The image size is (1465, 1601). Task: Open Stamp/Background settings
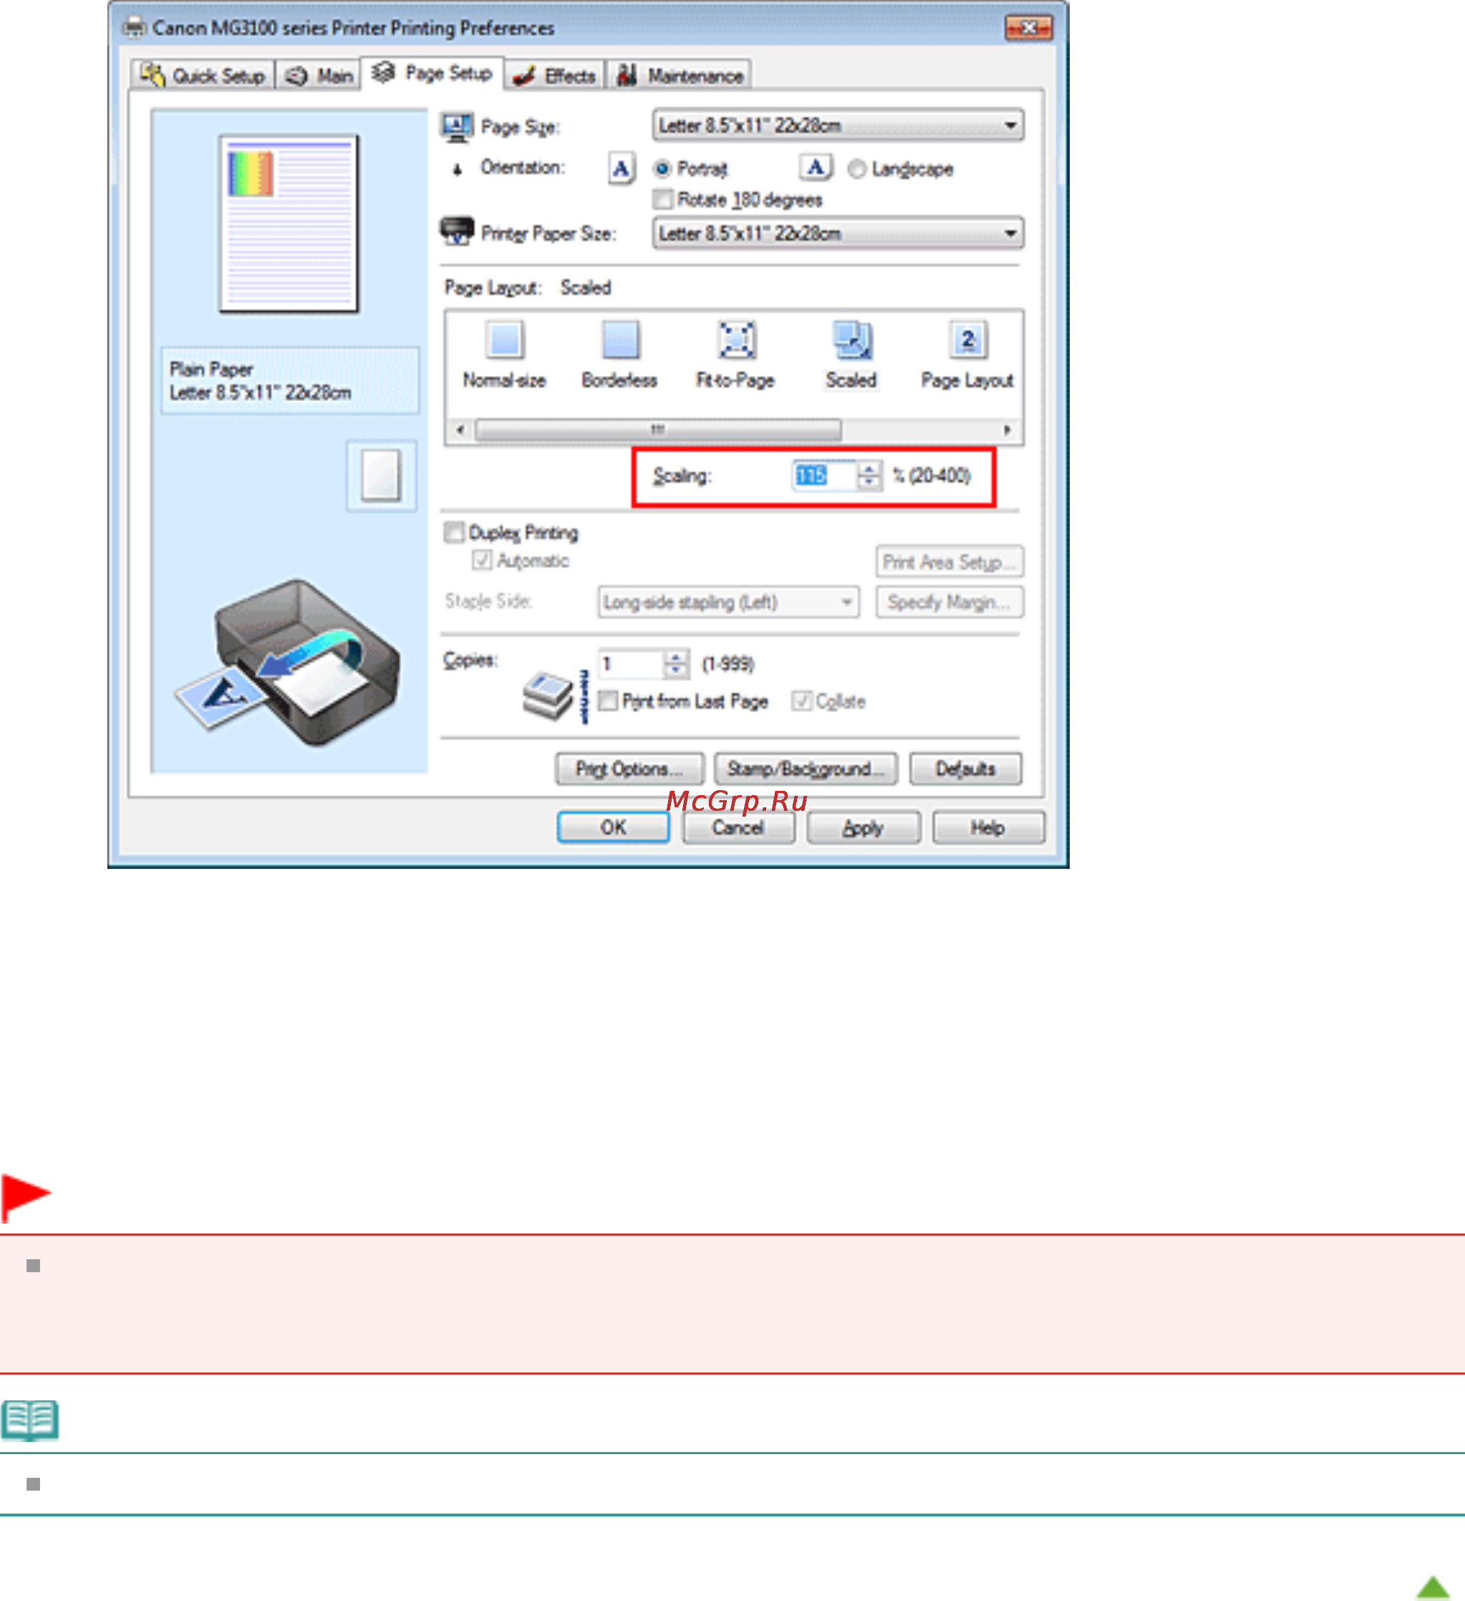click(x=806, y=769)
